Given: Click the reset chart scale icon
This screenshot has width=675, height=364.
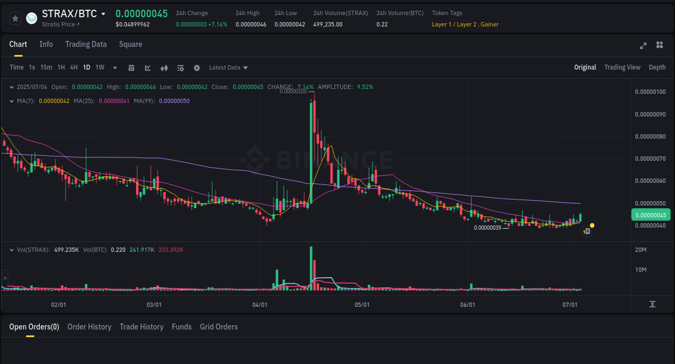Looking at the screenshot, I should tap(652, 304).
